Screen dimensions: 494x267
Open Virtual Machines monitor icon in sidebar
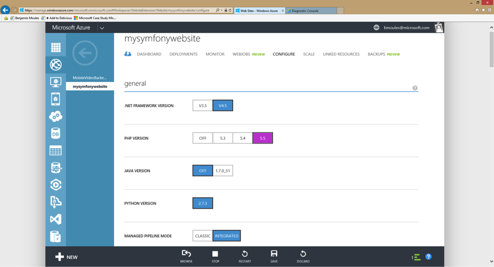tap(56, 82)
